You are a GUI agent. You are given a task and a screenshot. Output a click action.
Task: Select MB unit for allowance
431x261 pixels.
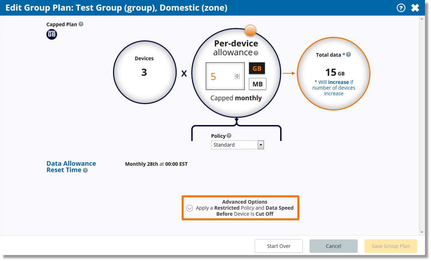click(258, 84)
